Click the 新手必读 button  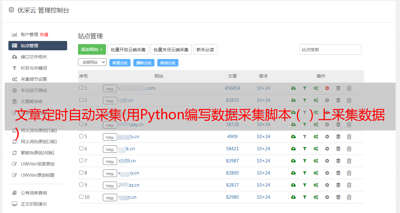(x=205, y=49)
